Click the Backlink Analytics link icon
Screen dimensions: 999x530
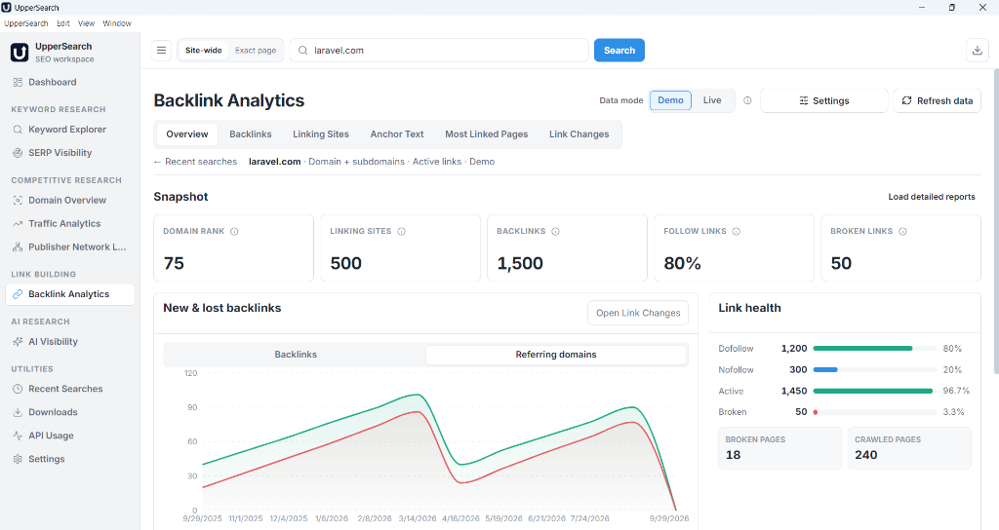pyautogui.click(x=18, y=294)
